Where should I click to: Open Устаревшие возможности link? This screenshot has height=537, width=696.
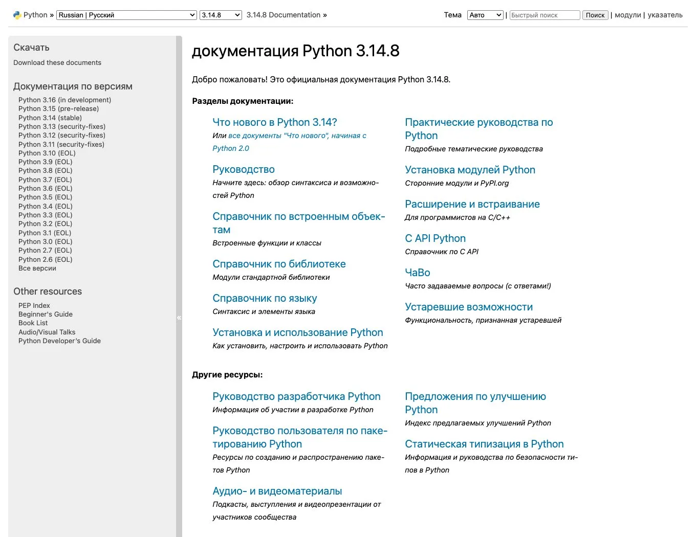469,307
